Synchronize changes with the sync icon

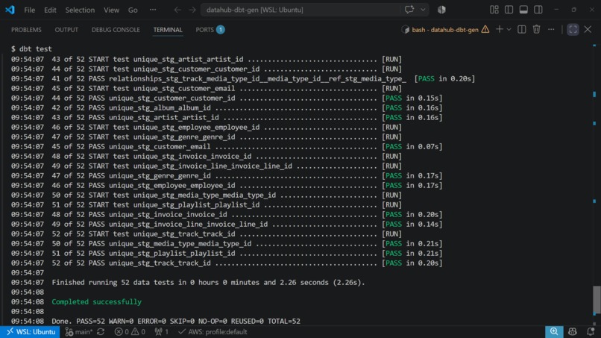(x=101, y=332)
